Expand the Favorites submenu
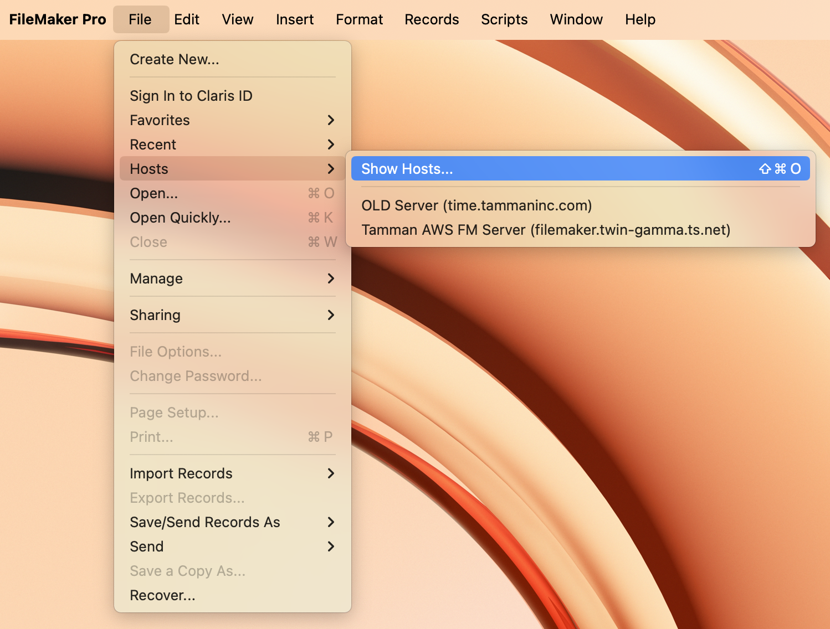830x629 pixels. (233, 120)
